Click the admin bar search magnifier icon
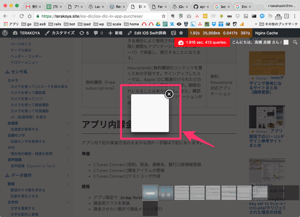The height and width of the screenshot is (217, 300). (295, 42)
